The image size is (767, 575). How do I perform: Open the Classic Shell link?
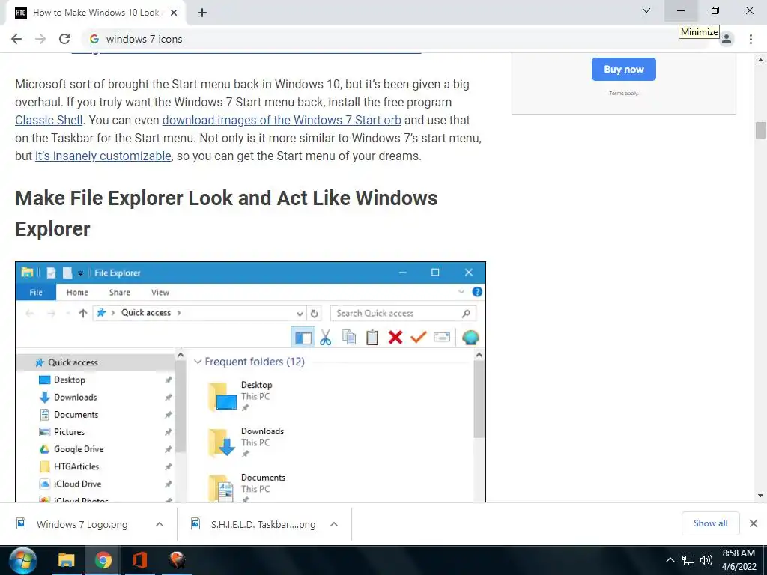[49, 121]
